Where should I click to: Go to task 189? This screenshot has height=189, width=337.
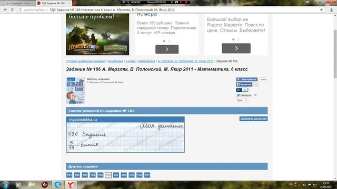coord(132,175)
